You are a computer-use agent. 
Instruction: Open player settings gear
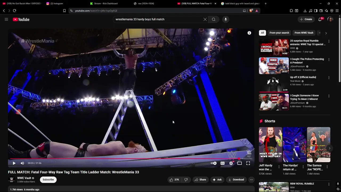231,163
